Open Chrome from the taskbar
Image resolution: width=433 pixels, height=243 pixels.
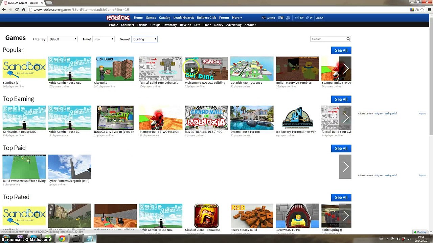click(62, 239)
